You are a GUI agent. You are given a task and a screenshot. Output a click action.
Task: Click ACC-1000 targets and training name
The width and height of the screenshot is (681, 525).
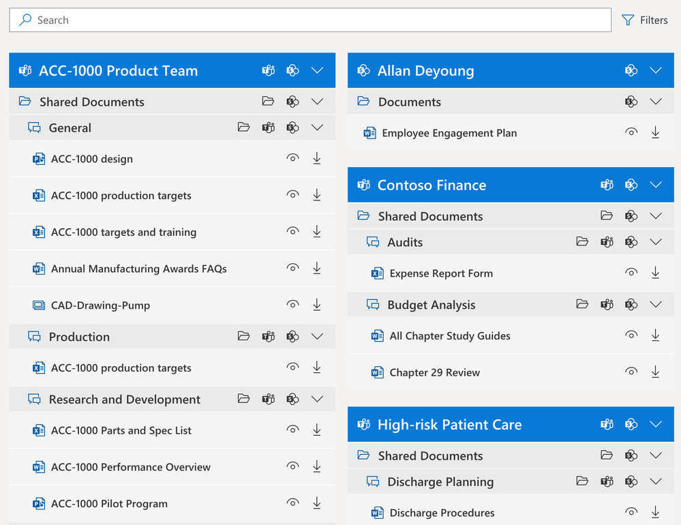[x=124, y=232]
